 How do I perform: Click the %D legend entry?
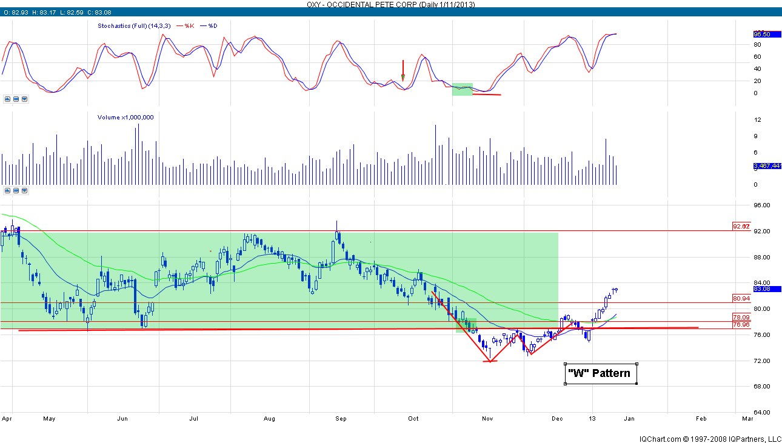212,25
